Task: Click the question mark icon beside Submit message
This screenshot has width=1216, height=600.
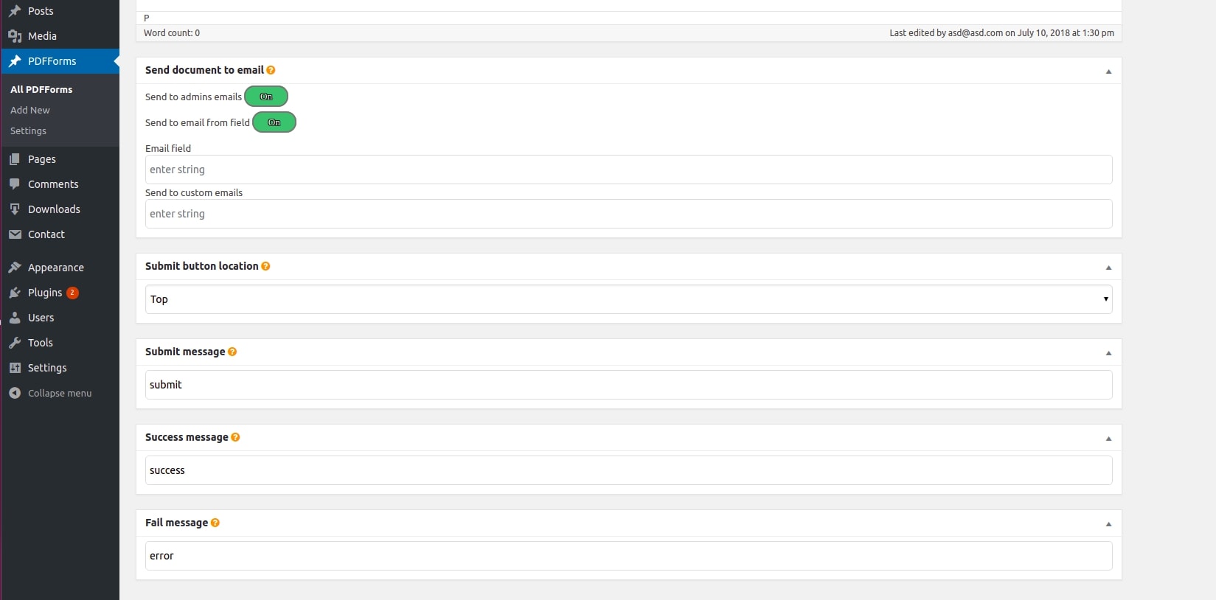Action: coord(232,352)
